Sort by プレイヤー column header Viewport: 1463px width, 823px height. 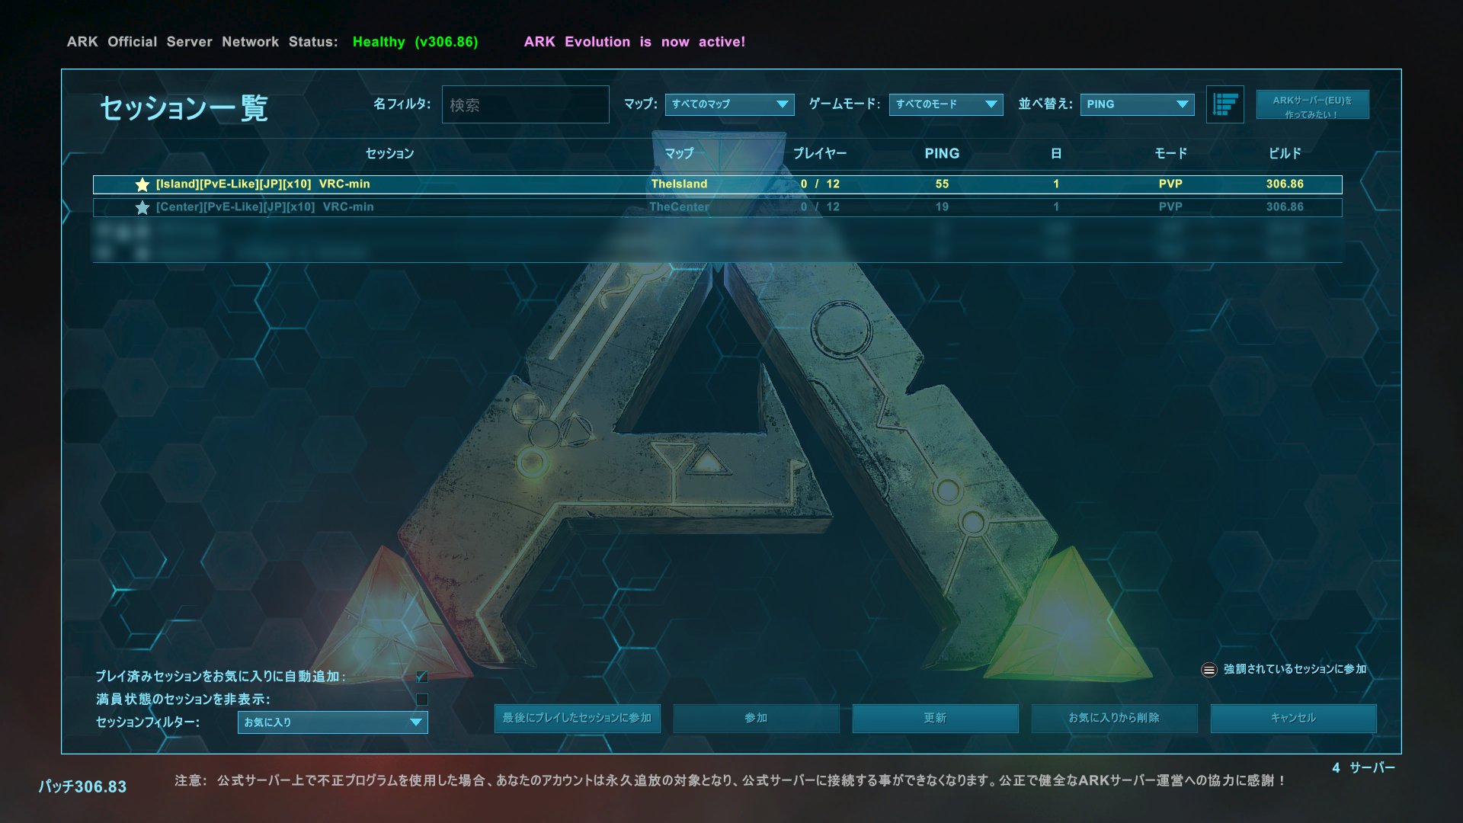(820, 154)
